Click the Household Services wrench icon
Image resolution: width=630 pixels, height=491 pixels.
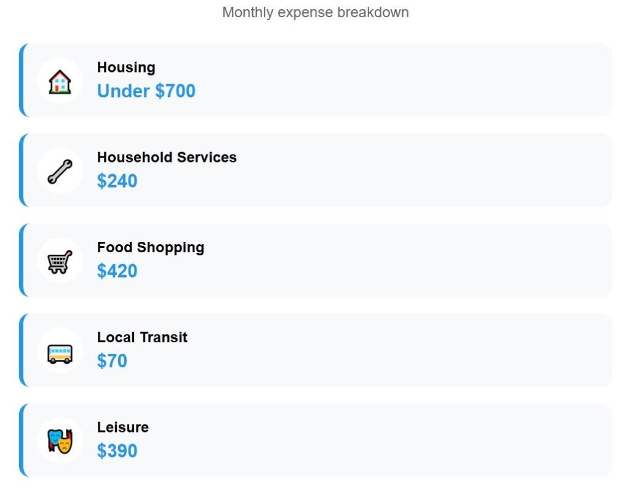tap(60, 170)
